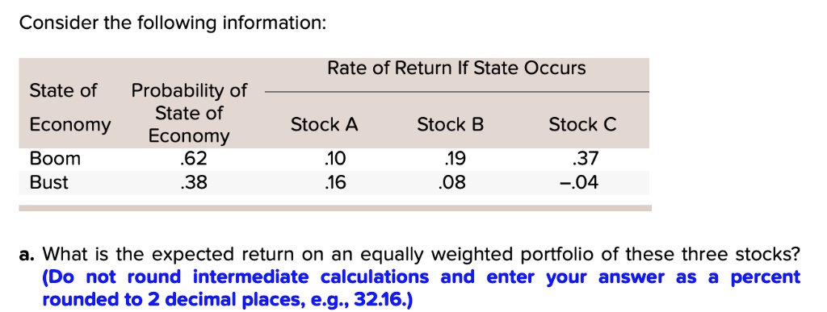Select Stock A Bust return .16

(x=333, y=182)
